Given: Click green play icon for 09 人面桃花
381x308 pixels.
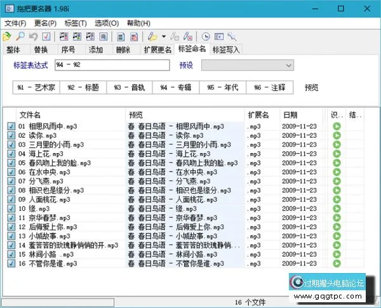Looking at the screenshot, I should pyautogui.click(x=337, y=199).
